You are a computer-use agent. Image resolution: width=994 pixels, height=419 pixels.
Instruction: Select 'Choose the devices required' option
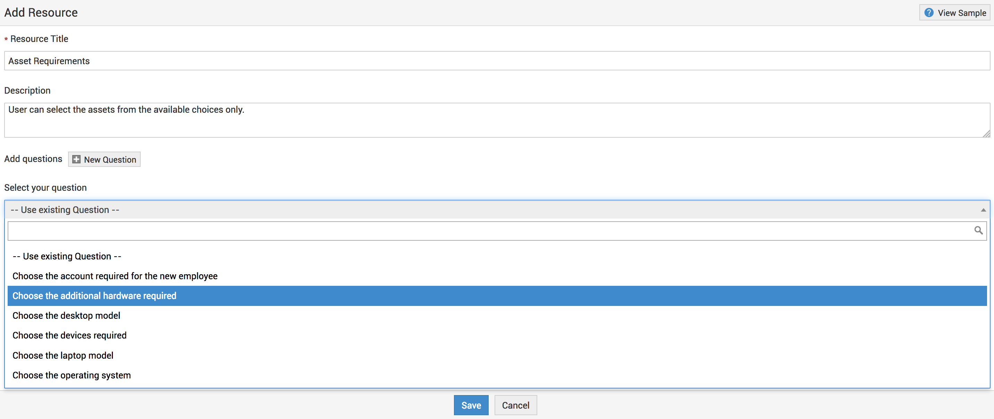69,335
